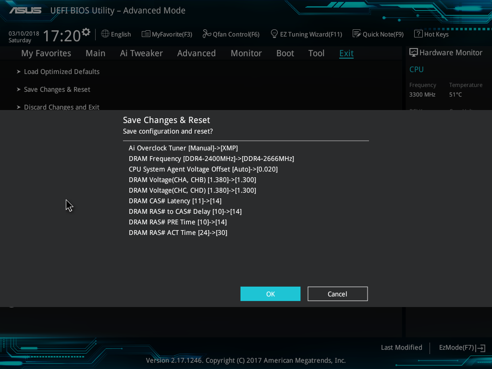
Task: Confirm with the OK button
Action: 271,294
